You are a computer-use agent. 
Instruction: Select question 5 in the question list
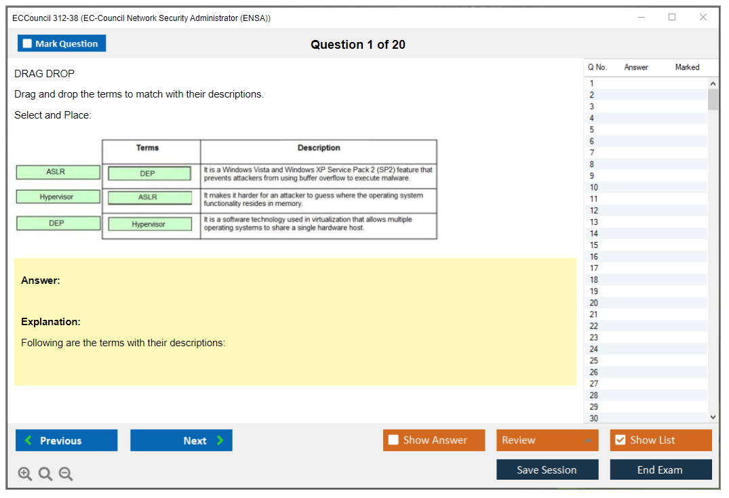[x=592, y=129]
